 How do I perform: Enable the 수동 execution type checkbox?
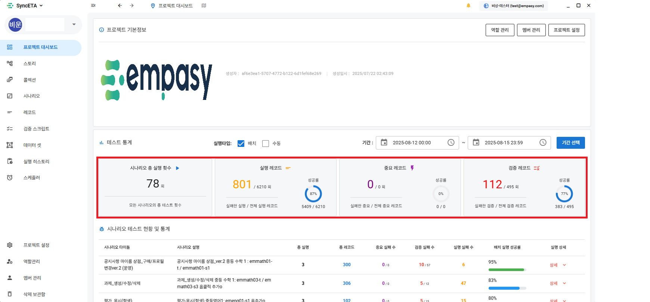[x=266, y=144]
